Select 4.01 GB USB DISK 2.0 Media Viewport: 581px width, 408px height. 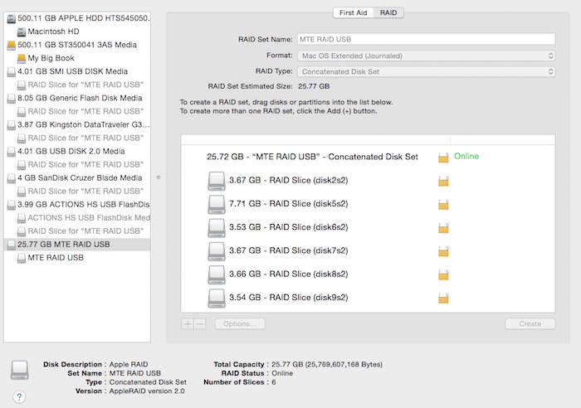pyautogui.click(x=77, y=152)
